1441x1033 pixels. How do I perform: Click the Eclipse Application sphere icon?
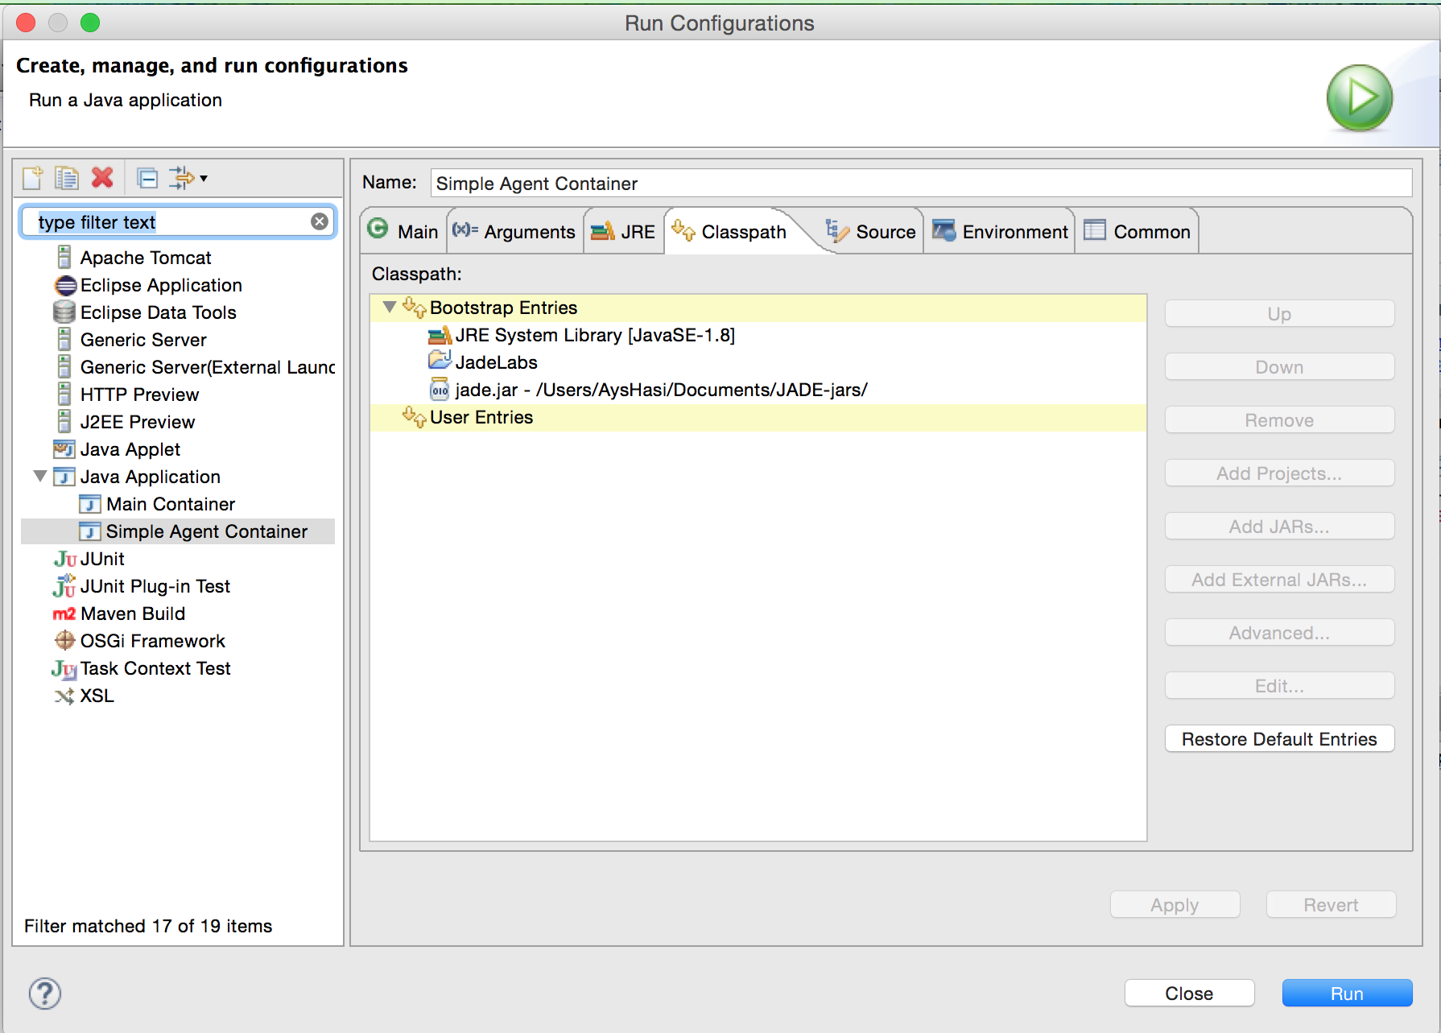pos(65,285)
